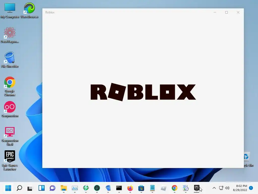The height and width of the screenshot is (194, 258).
Task: Select the Google Chrome desktop shortcut
Action: click(x=10, y=86)
